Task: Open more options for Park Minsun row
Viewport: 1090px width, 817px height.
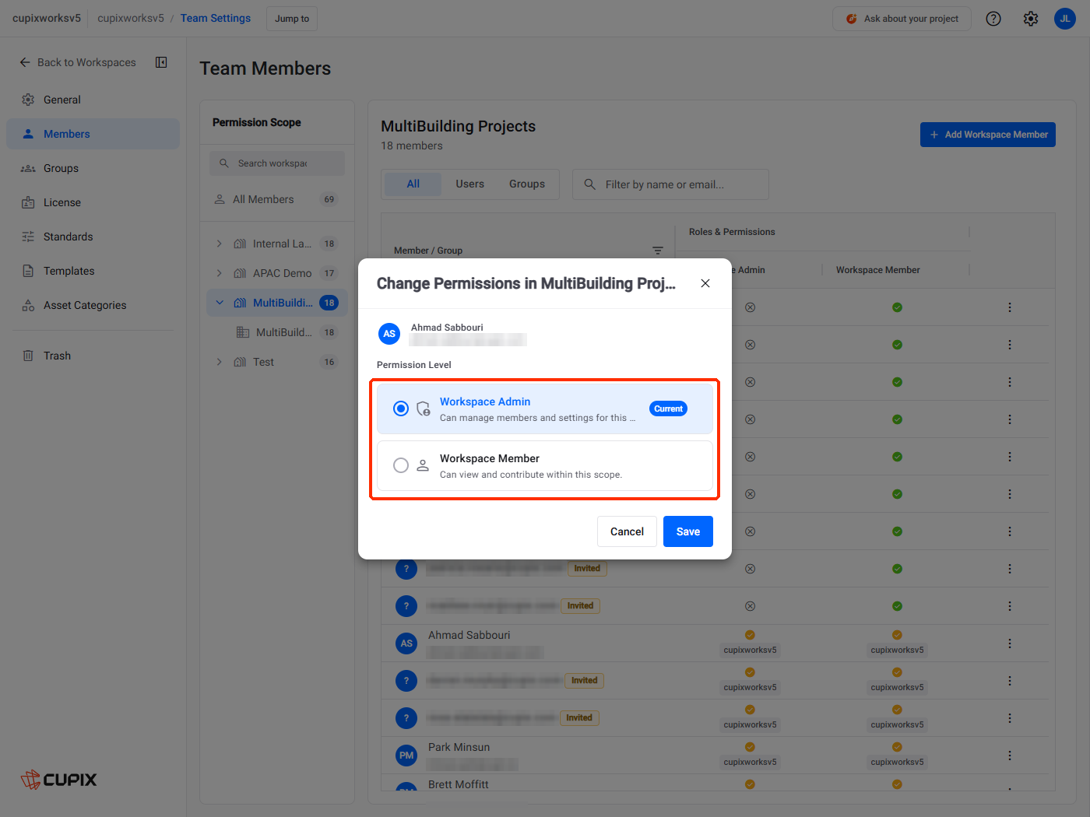Action: point(1010,756)
